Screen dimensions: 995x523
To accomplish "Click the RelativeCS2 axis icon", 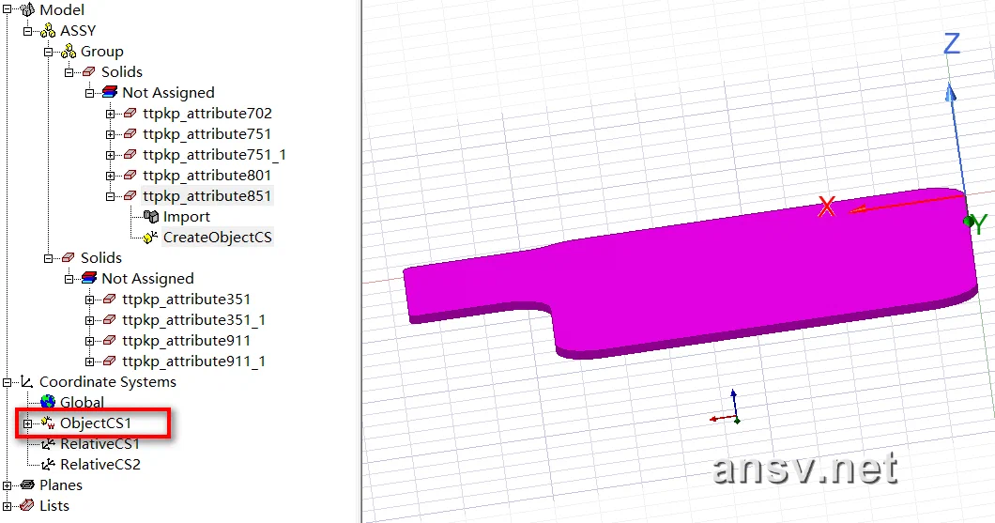I will tap(48, 465).
